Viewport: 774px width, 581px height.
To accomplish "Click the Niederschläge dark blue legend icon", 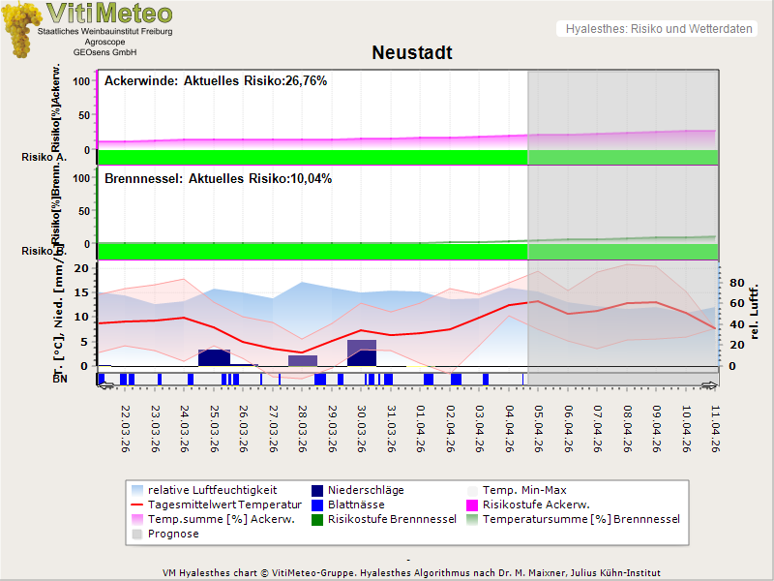I will coord(317,490).
